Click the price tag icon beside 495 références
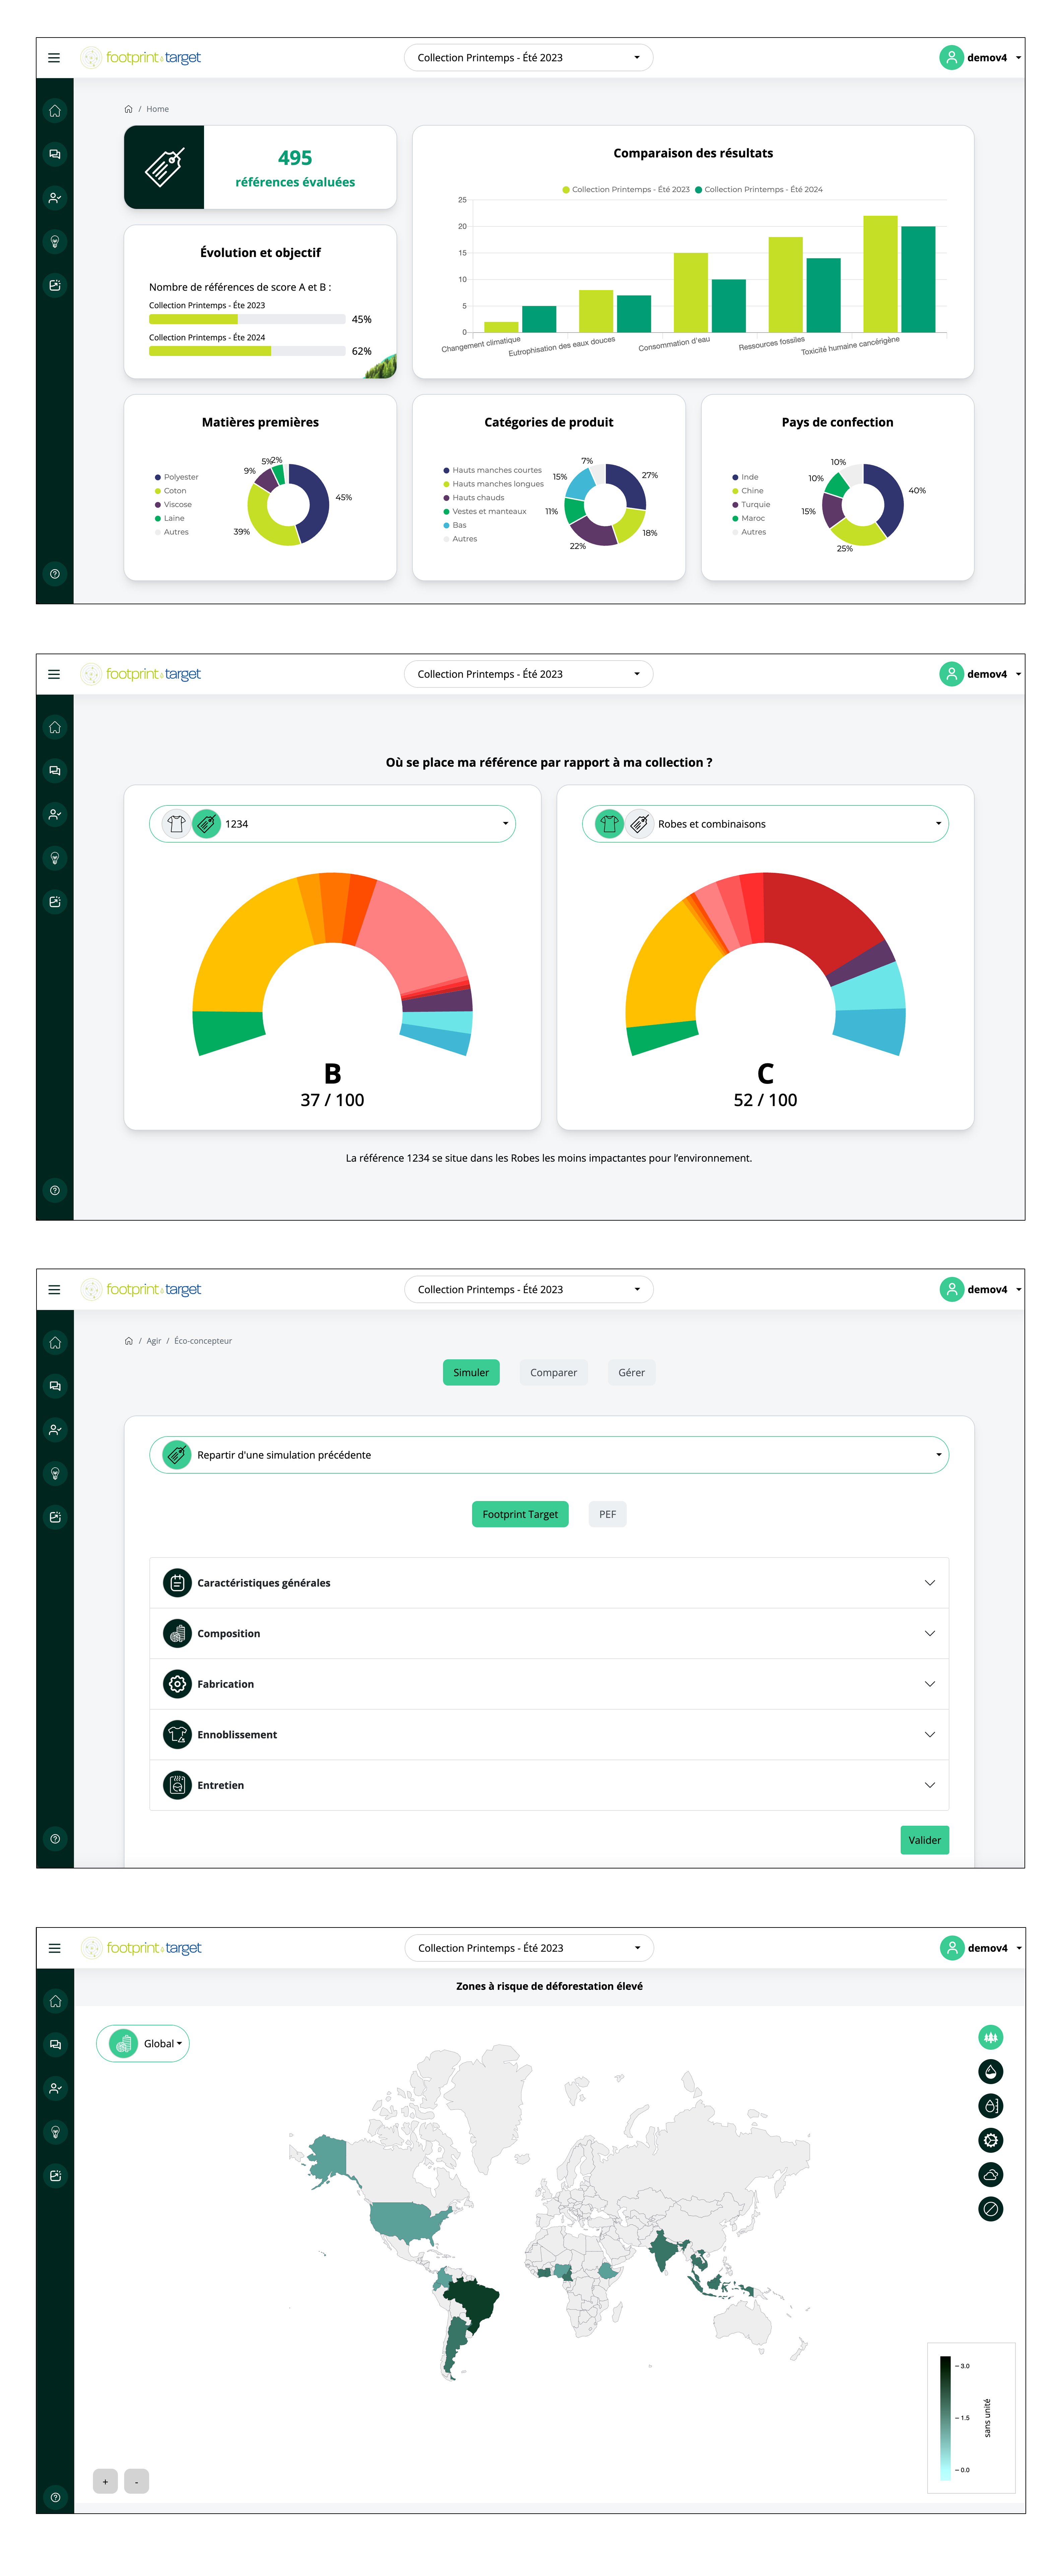This screenshot has width=1062, height=2576. pyautogui.click(x=164, y=167)
